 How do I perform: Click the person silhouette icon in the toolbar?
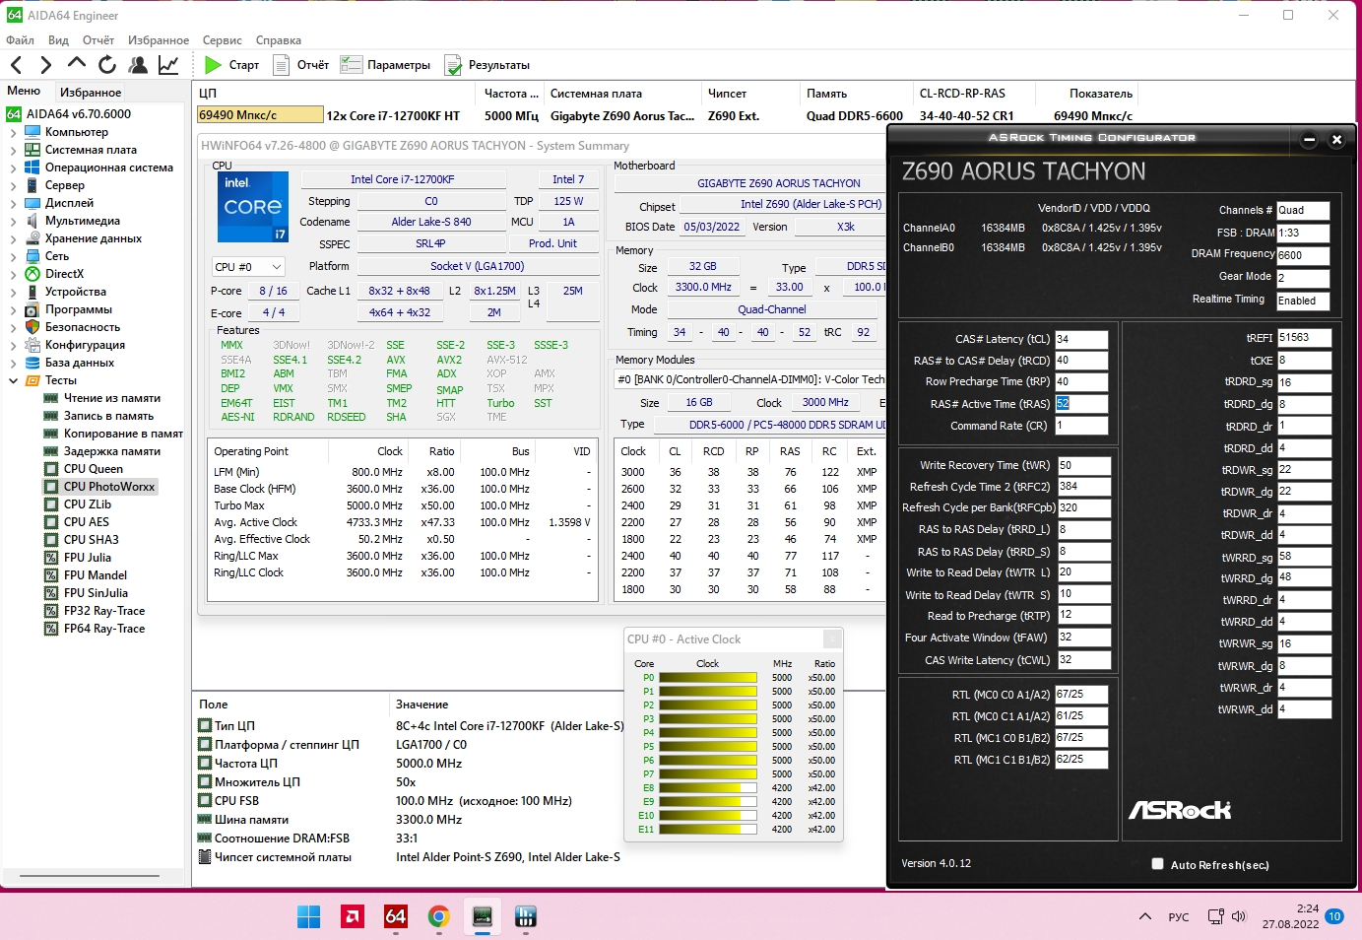[138, 65]
